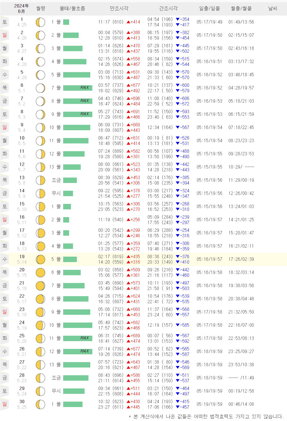Click the full moon icon for June 20

(x=40, y=273)
